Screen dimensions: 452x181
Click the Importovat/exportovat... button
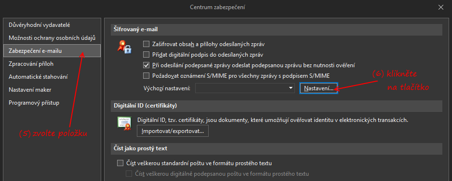[173, 131]
